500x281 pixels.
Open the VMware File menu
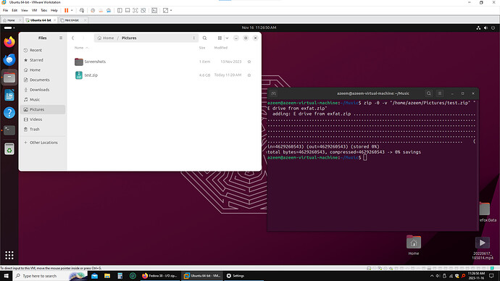point(5,10)
